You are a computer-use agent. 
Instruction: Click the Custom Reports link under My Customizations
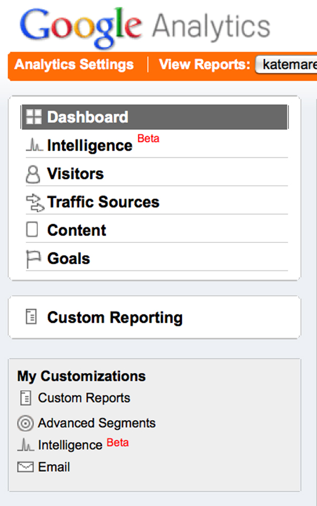(x=84, y=398)
